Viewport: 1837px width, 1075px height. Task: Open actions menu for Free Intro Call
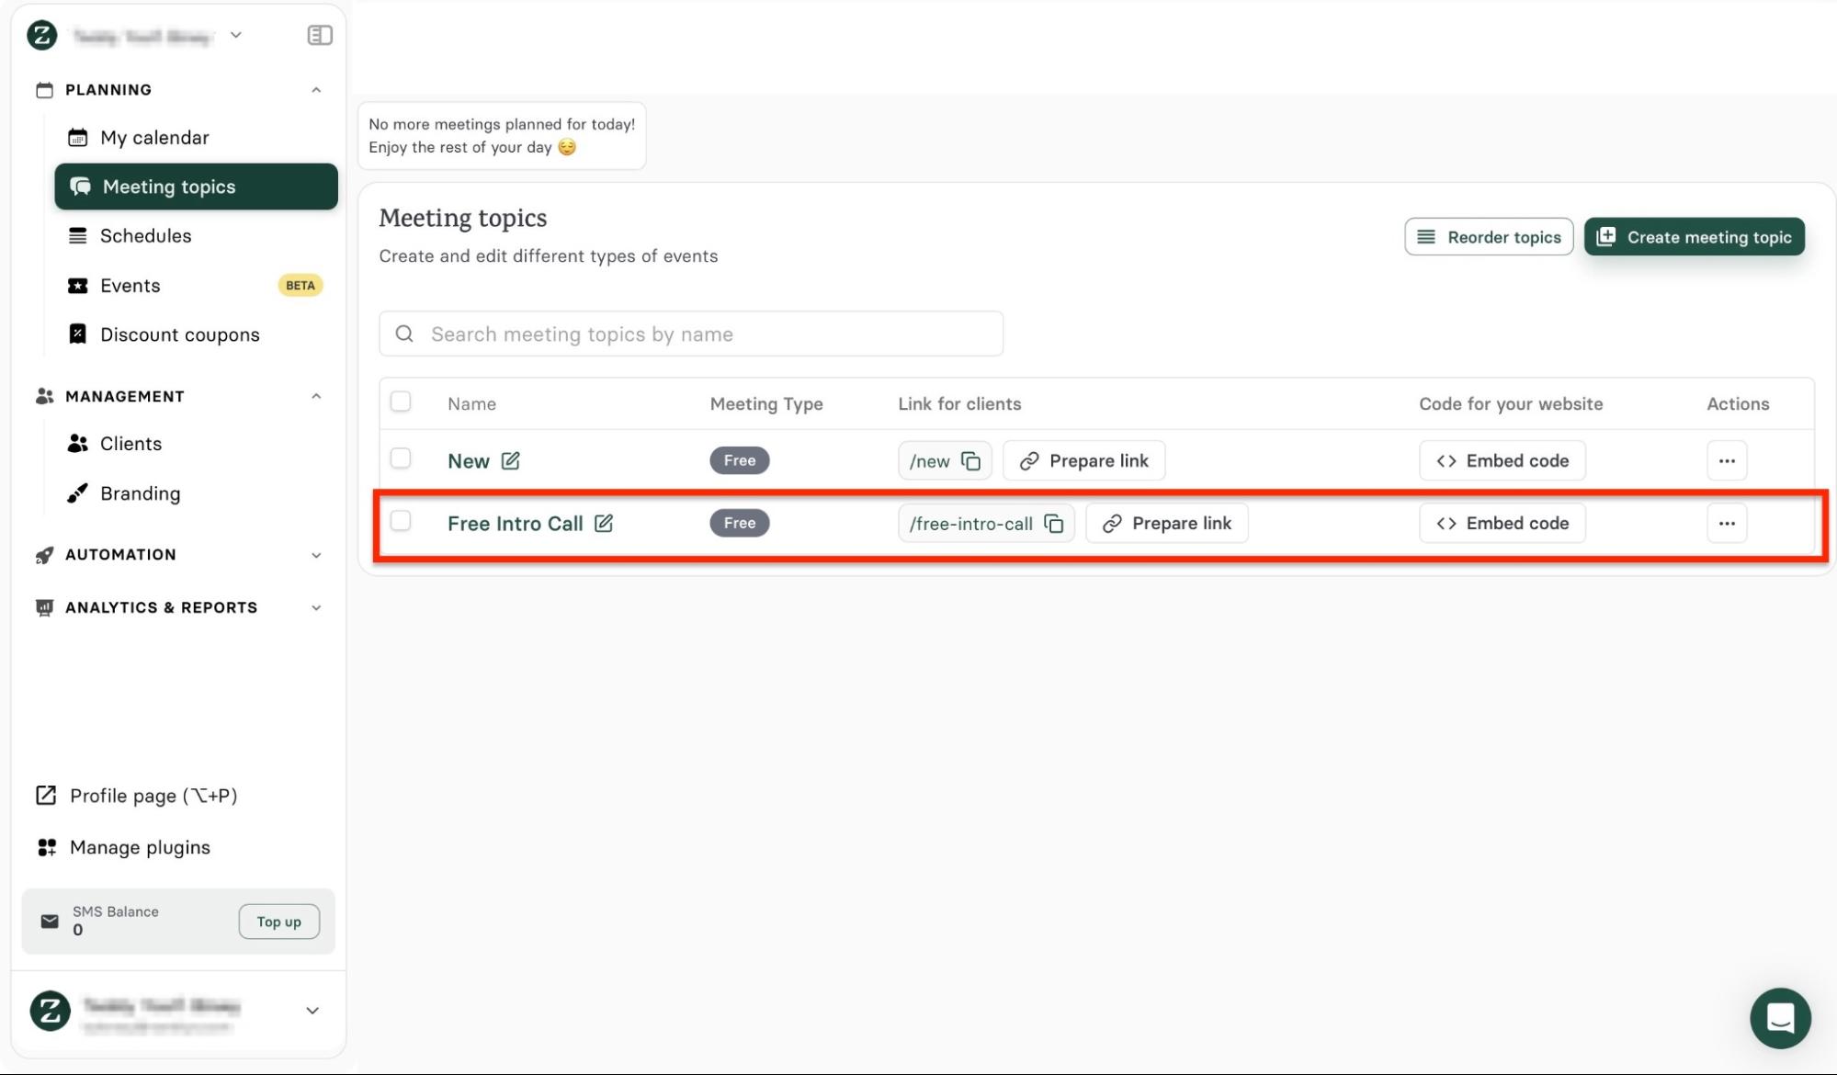1726,523
